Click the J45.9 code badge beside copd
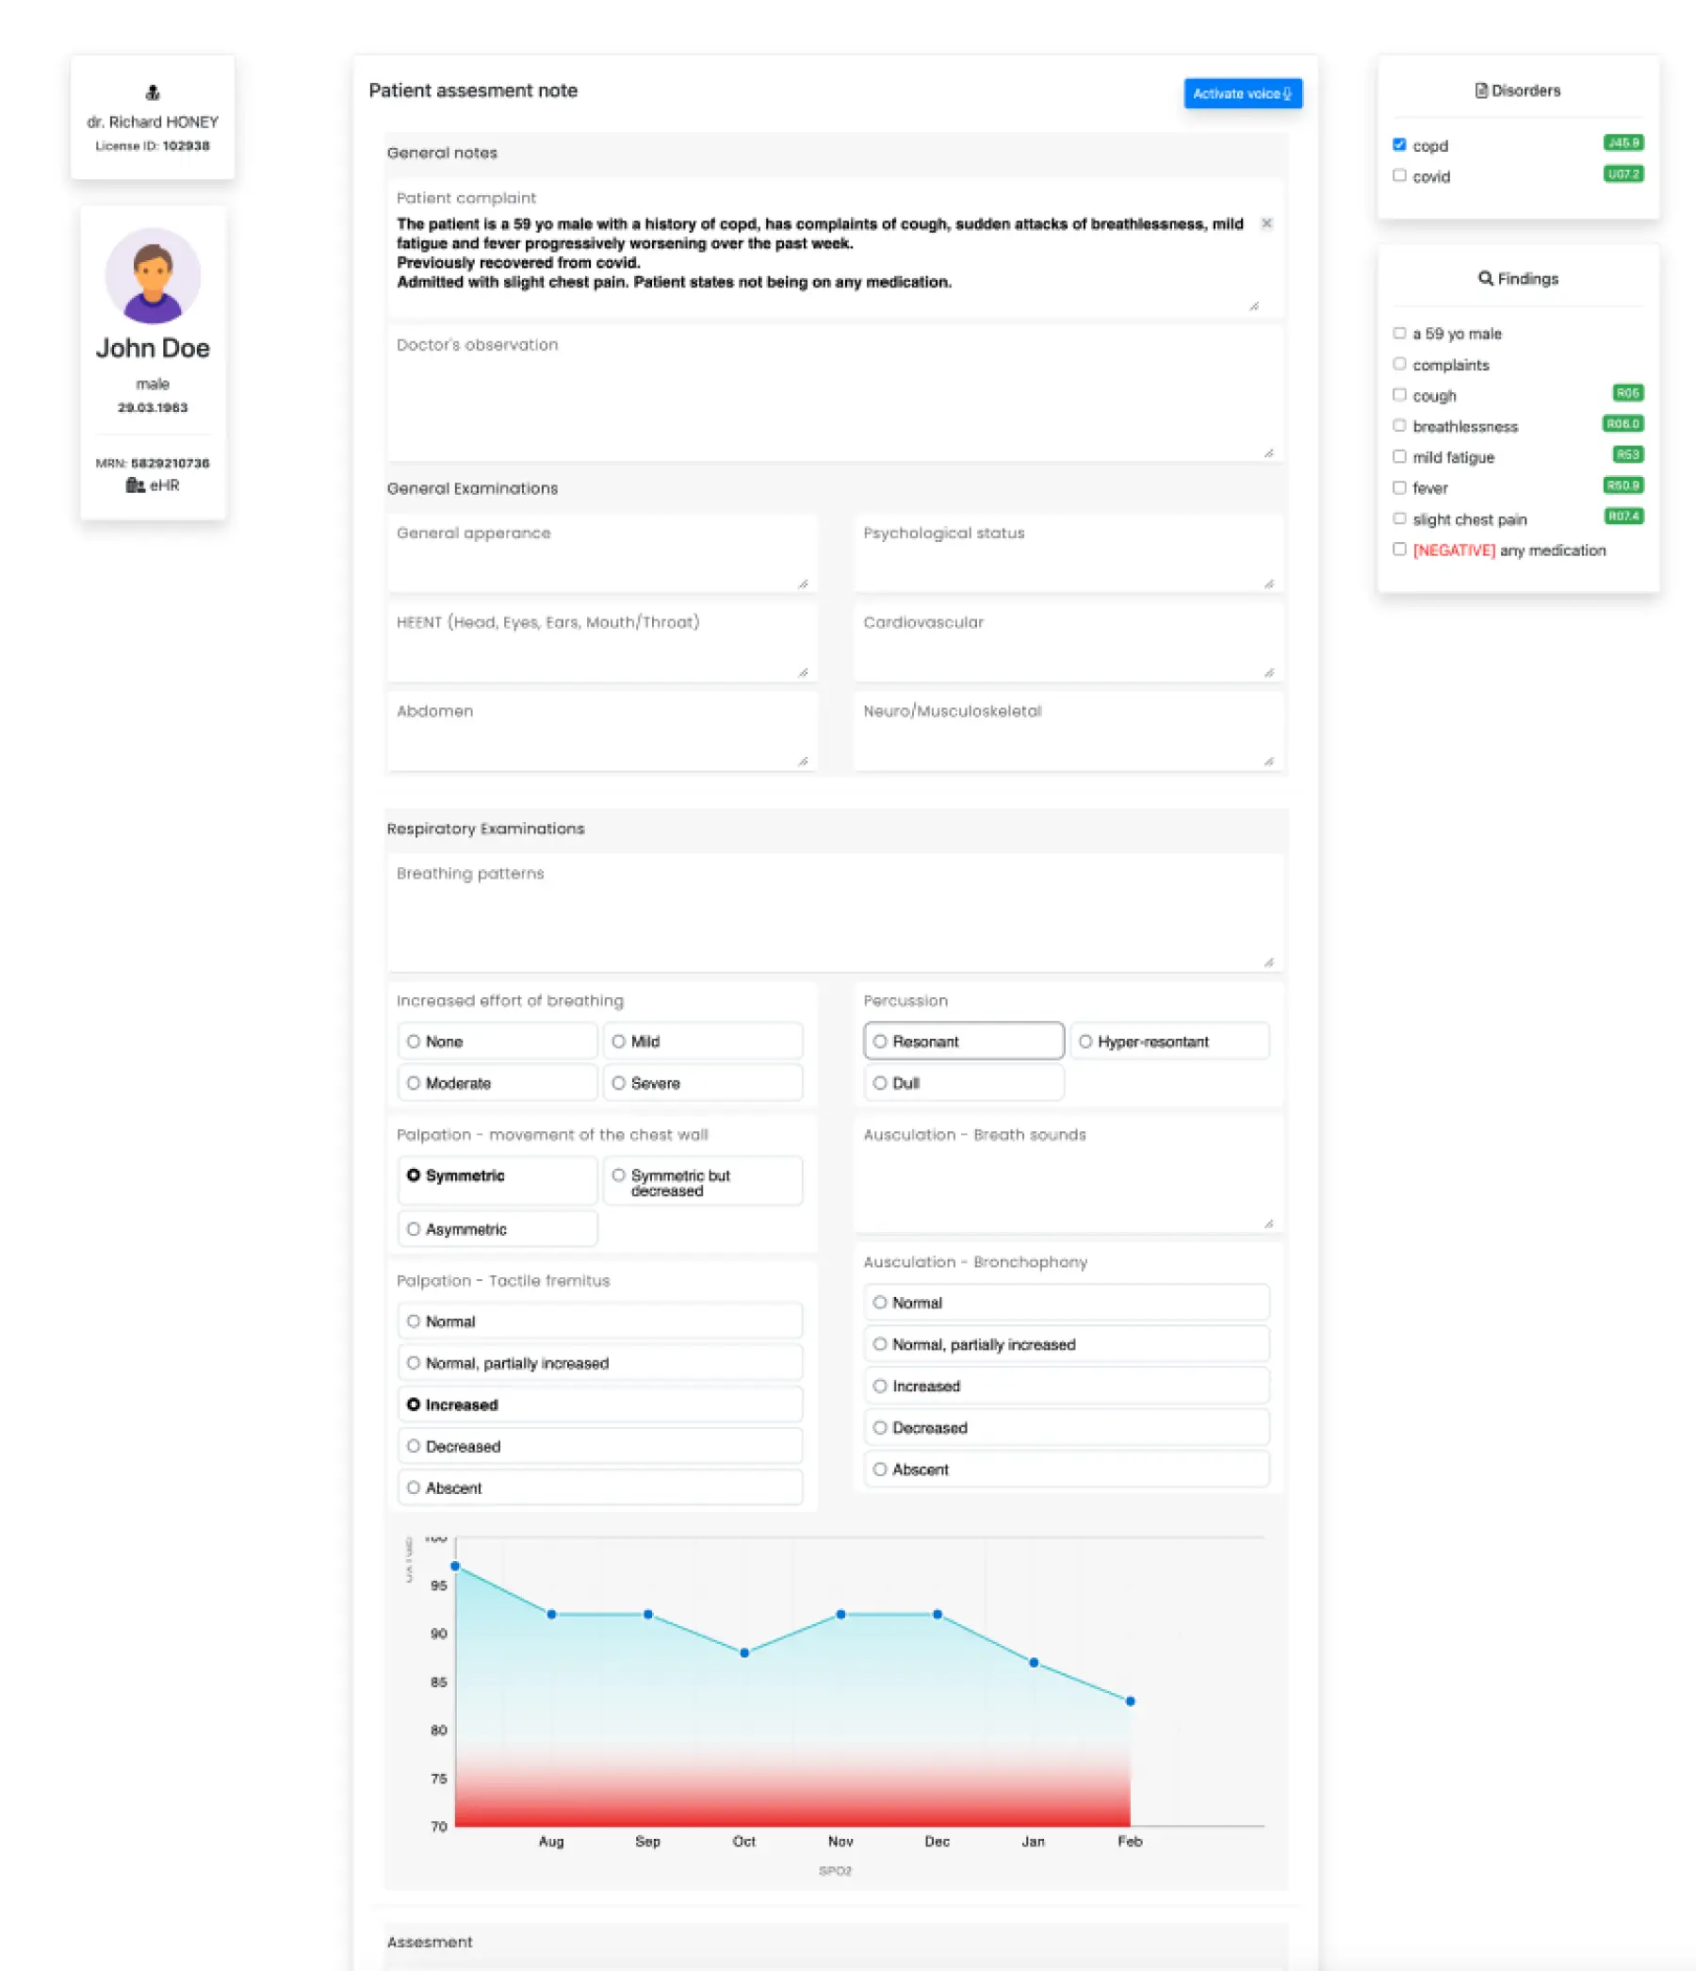Screen dimensions: 1696x1971 [1623, 142]
